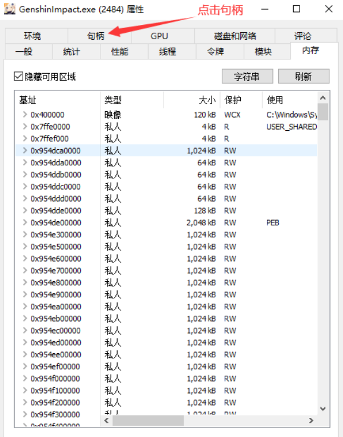Expand the 0x954dde0000 region
343x437 pixels.
(25, 210)
